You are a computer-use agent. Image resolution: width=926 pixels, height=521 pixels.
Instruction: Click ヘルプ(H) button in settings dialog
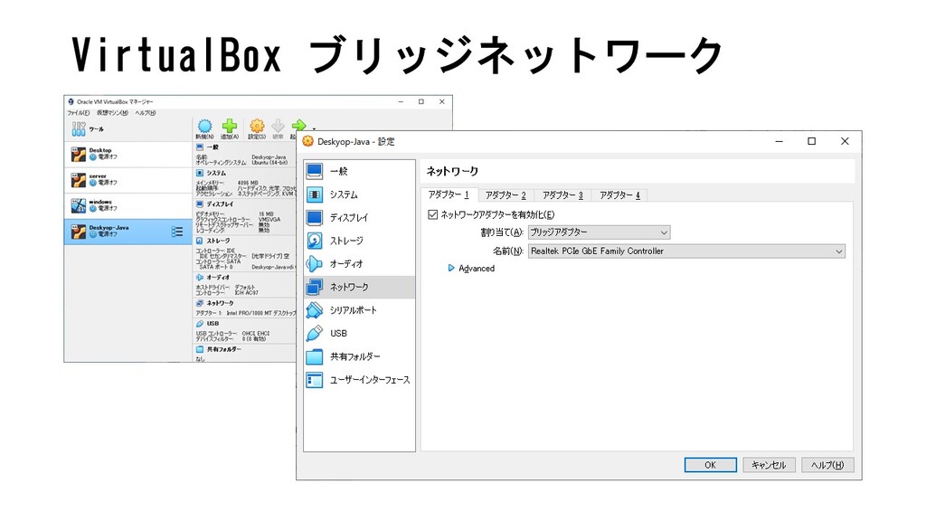coord(827,465)
